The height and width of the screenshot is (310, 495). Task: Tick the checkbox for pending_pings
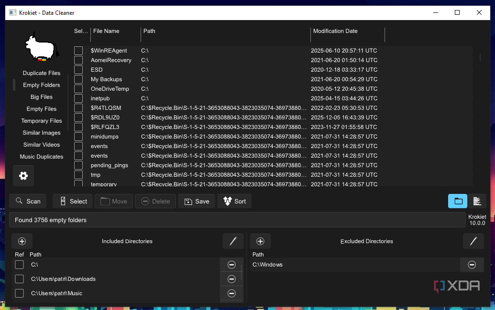78,165
